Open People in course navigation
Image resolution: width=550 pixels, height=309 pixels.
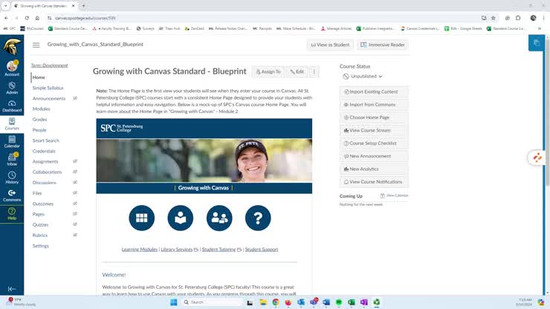39,130
